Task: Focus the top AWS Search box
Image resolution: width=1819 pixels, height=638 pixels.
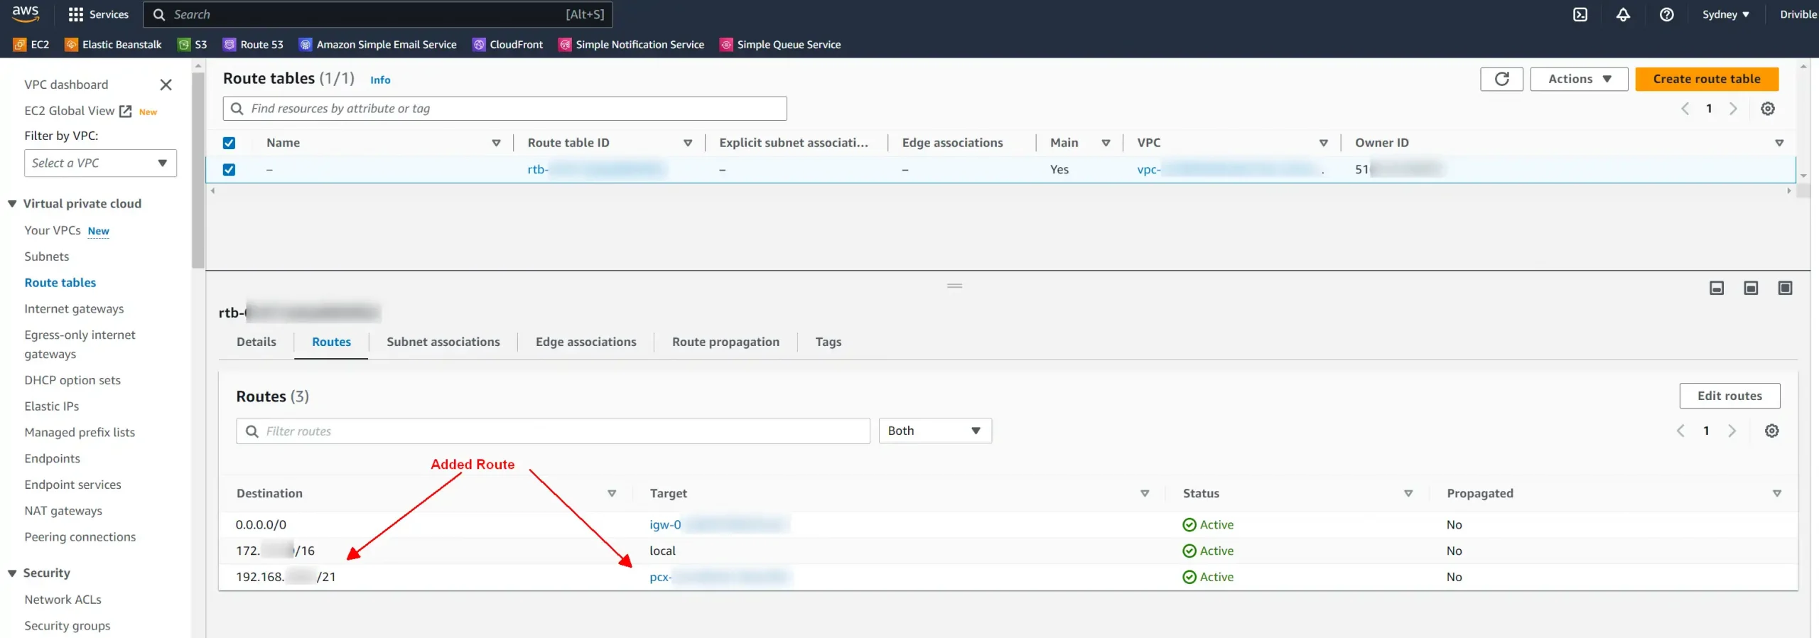Action: click(378, 14)
